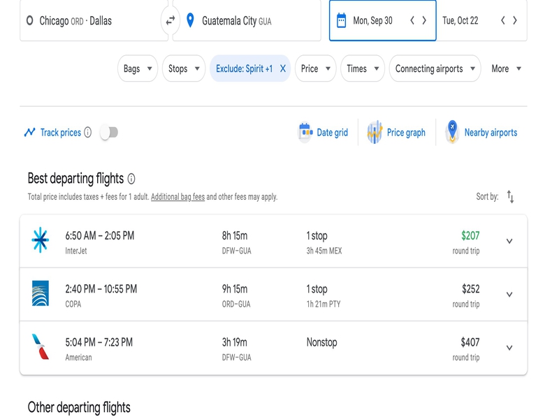Open the Bags filter dropdown

pos(138,68)
